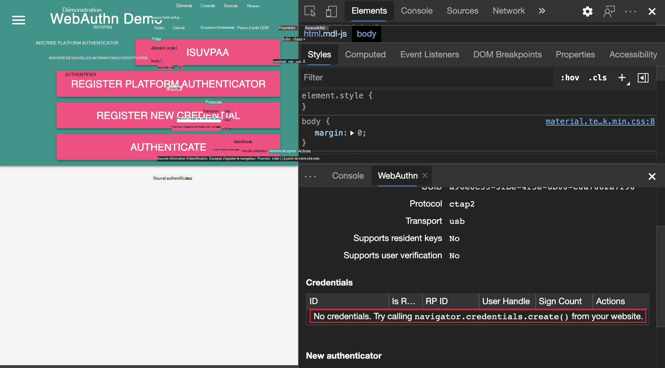Click the RP ID column header

450,301
